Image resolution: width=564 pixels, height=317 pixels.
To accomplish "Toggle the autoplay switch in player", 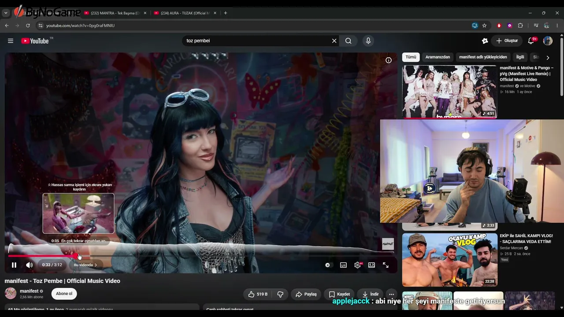I will pos(328,265).
